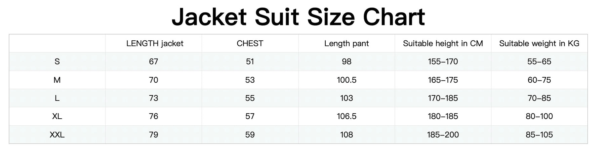Click the "CHEST" column header

pos(250,43)
